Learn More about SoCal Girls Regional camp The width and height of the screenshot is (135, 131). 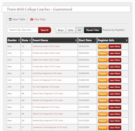click(115, 80)
